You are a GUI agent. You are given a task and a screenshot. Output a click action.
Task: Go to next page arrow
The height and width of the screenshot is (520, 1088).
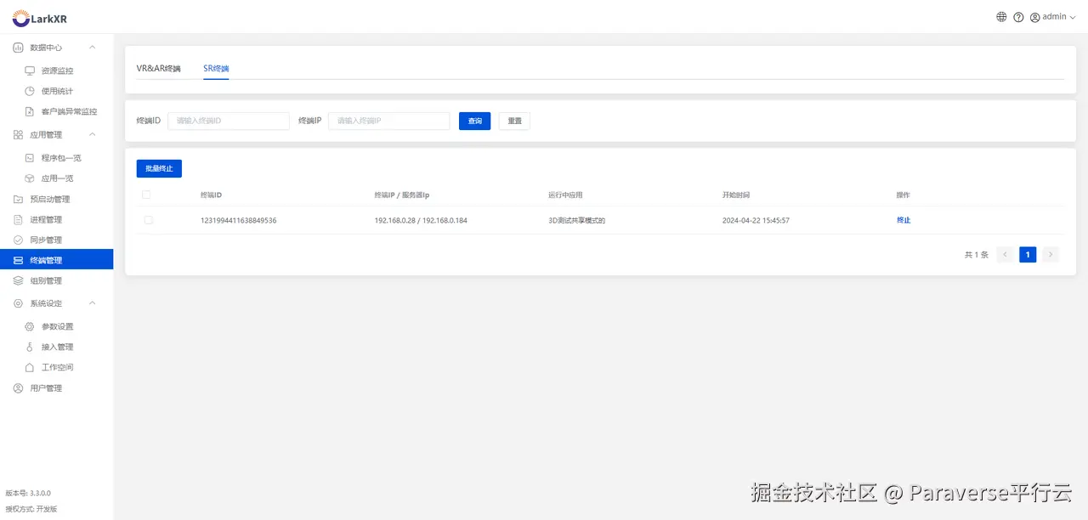1051,254
